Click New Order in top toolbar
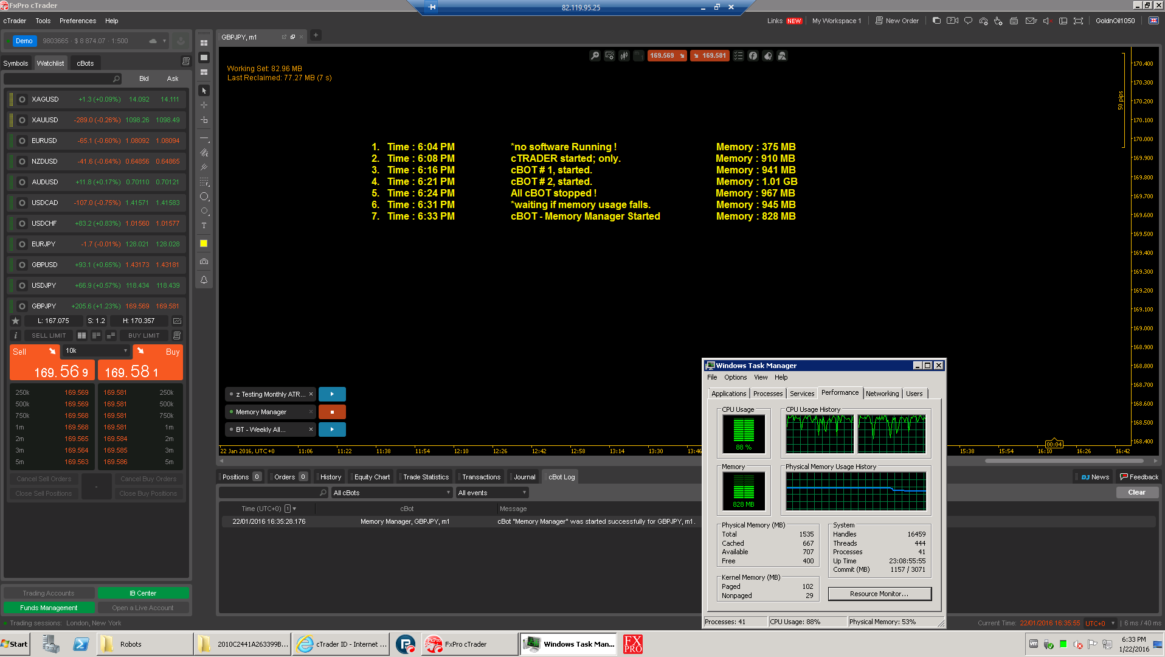1165x657 pixels. click(x=897, y=21)
